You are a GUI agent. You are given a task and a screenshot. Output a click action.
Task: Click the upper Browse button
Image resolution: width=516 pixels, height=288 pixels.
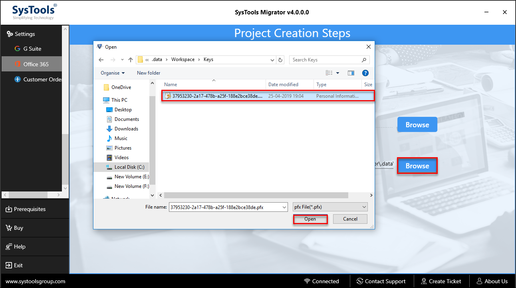pyautogui.click(x=417, y=125)
